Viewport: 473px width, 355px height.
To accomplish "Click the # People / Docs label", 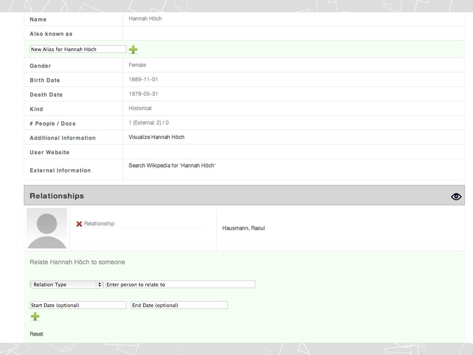I will coord(53,123).
